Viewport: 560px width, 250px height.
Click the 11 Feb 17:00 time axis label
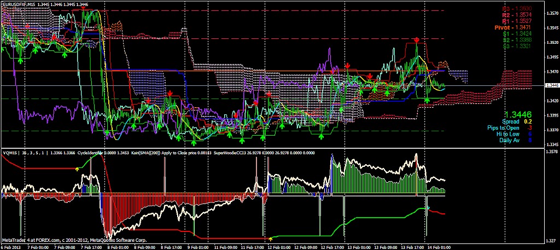point(253,247)
